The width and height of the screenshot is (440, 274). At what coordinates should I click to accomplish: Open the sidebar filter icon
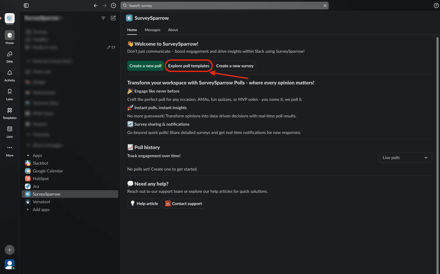pyautogui.click(x=103, y=18)
